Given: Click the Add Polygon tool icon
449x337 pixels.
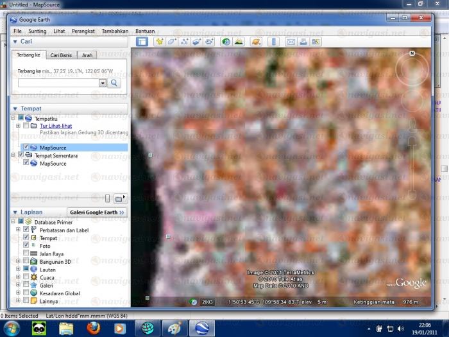Looking at the screenshot, I should pyautogui.click(x=171, y=42).
